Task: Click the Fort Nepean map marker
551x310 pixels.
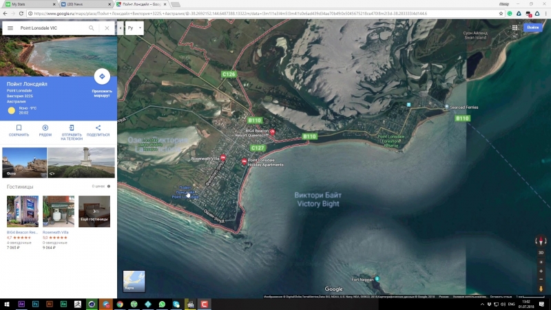Action: tap(377, 279)
